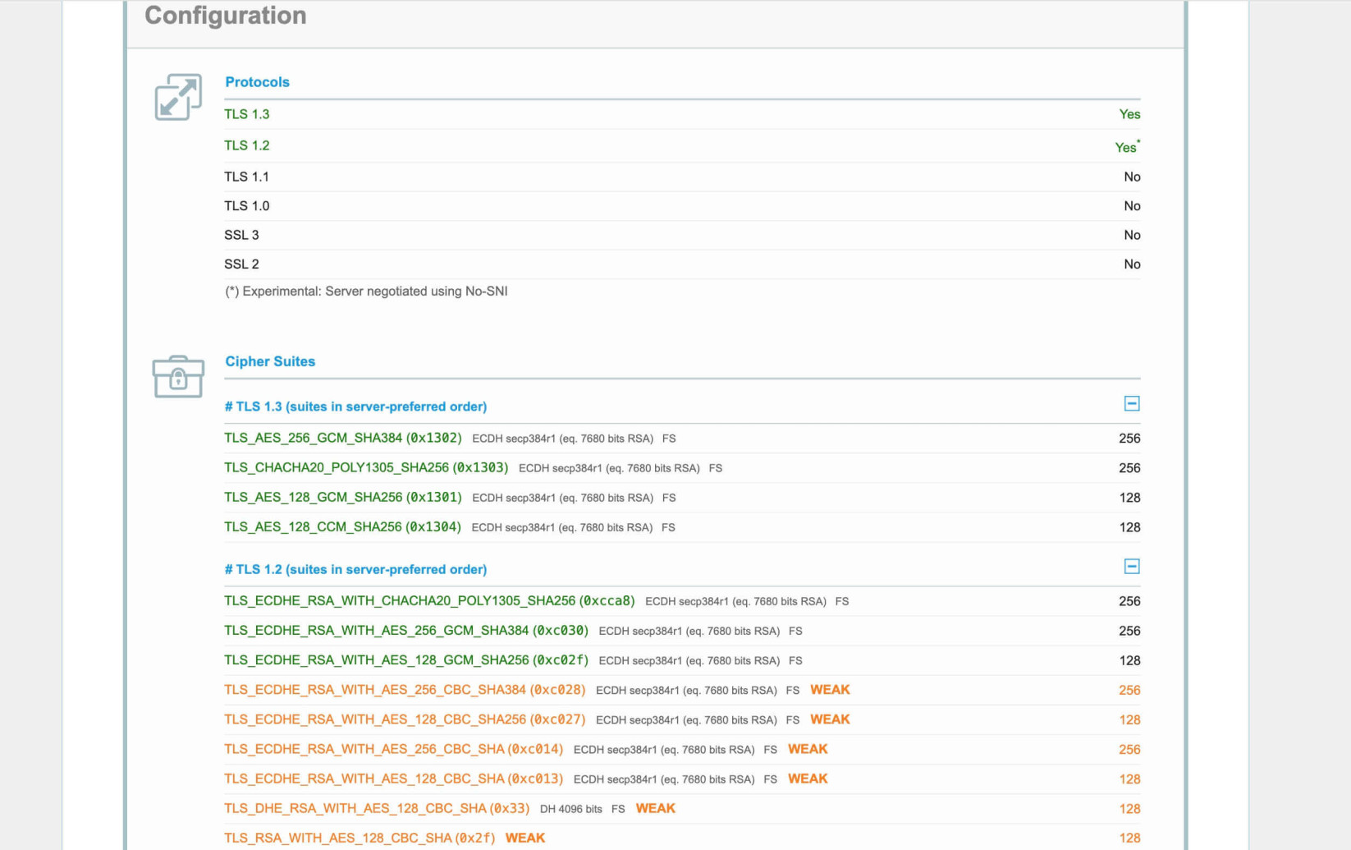Select TLS_DHE_RSA_WITH_AES_128_CBC_SHA (0x33) cipher
The image size is (1351, 850).
point(377,808)
